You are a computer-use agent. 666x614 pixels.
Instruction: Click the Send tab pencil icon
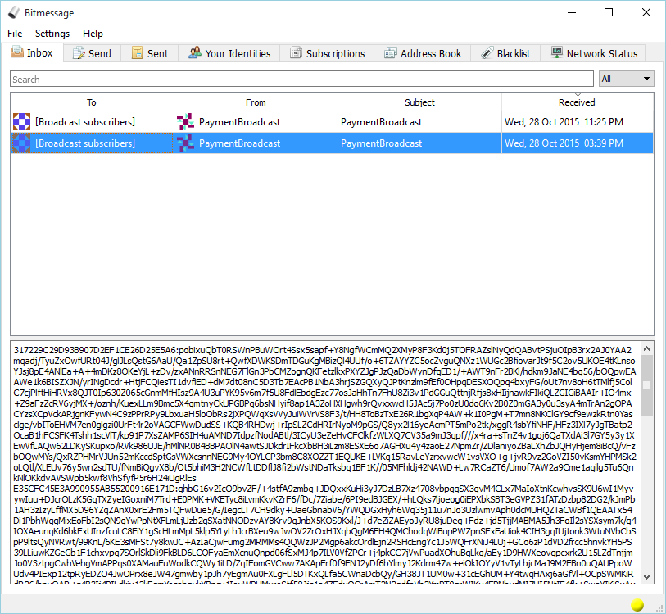[x=79, y=53]
